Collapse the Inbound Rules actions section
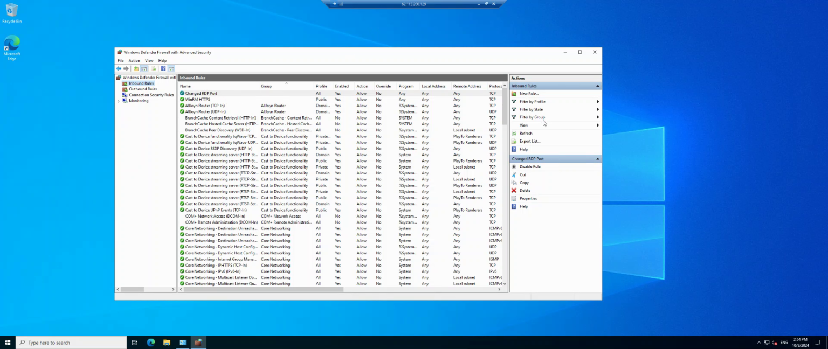Screen dimensions: 828x349 point(597,85)
